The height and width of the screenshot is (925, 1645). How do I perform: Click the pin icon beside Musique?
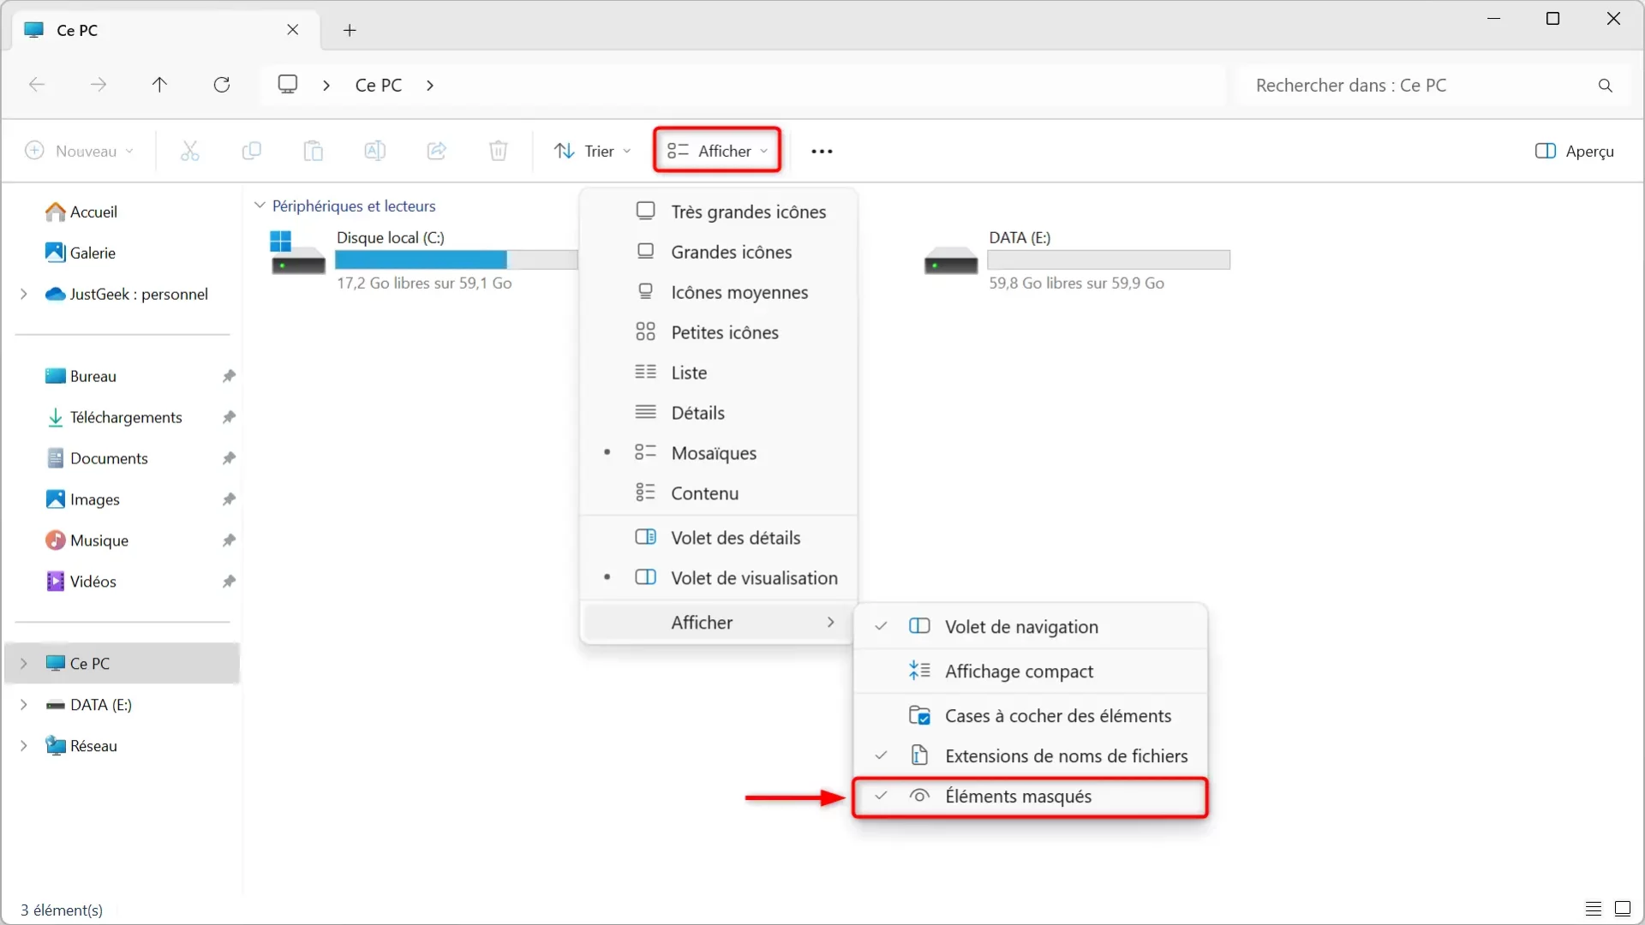[x=229, y=540]
